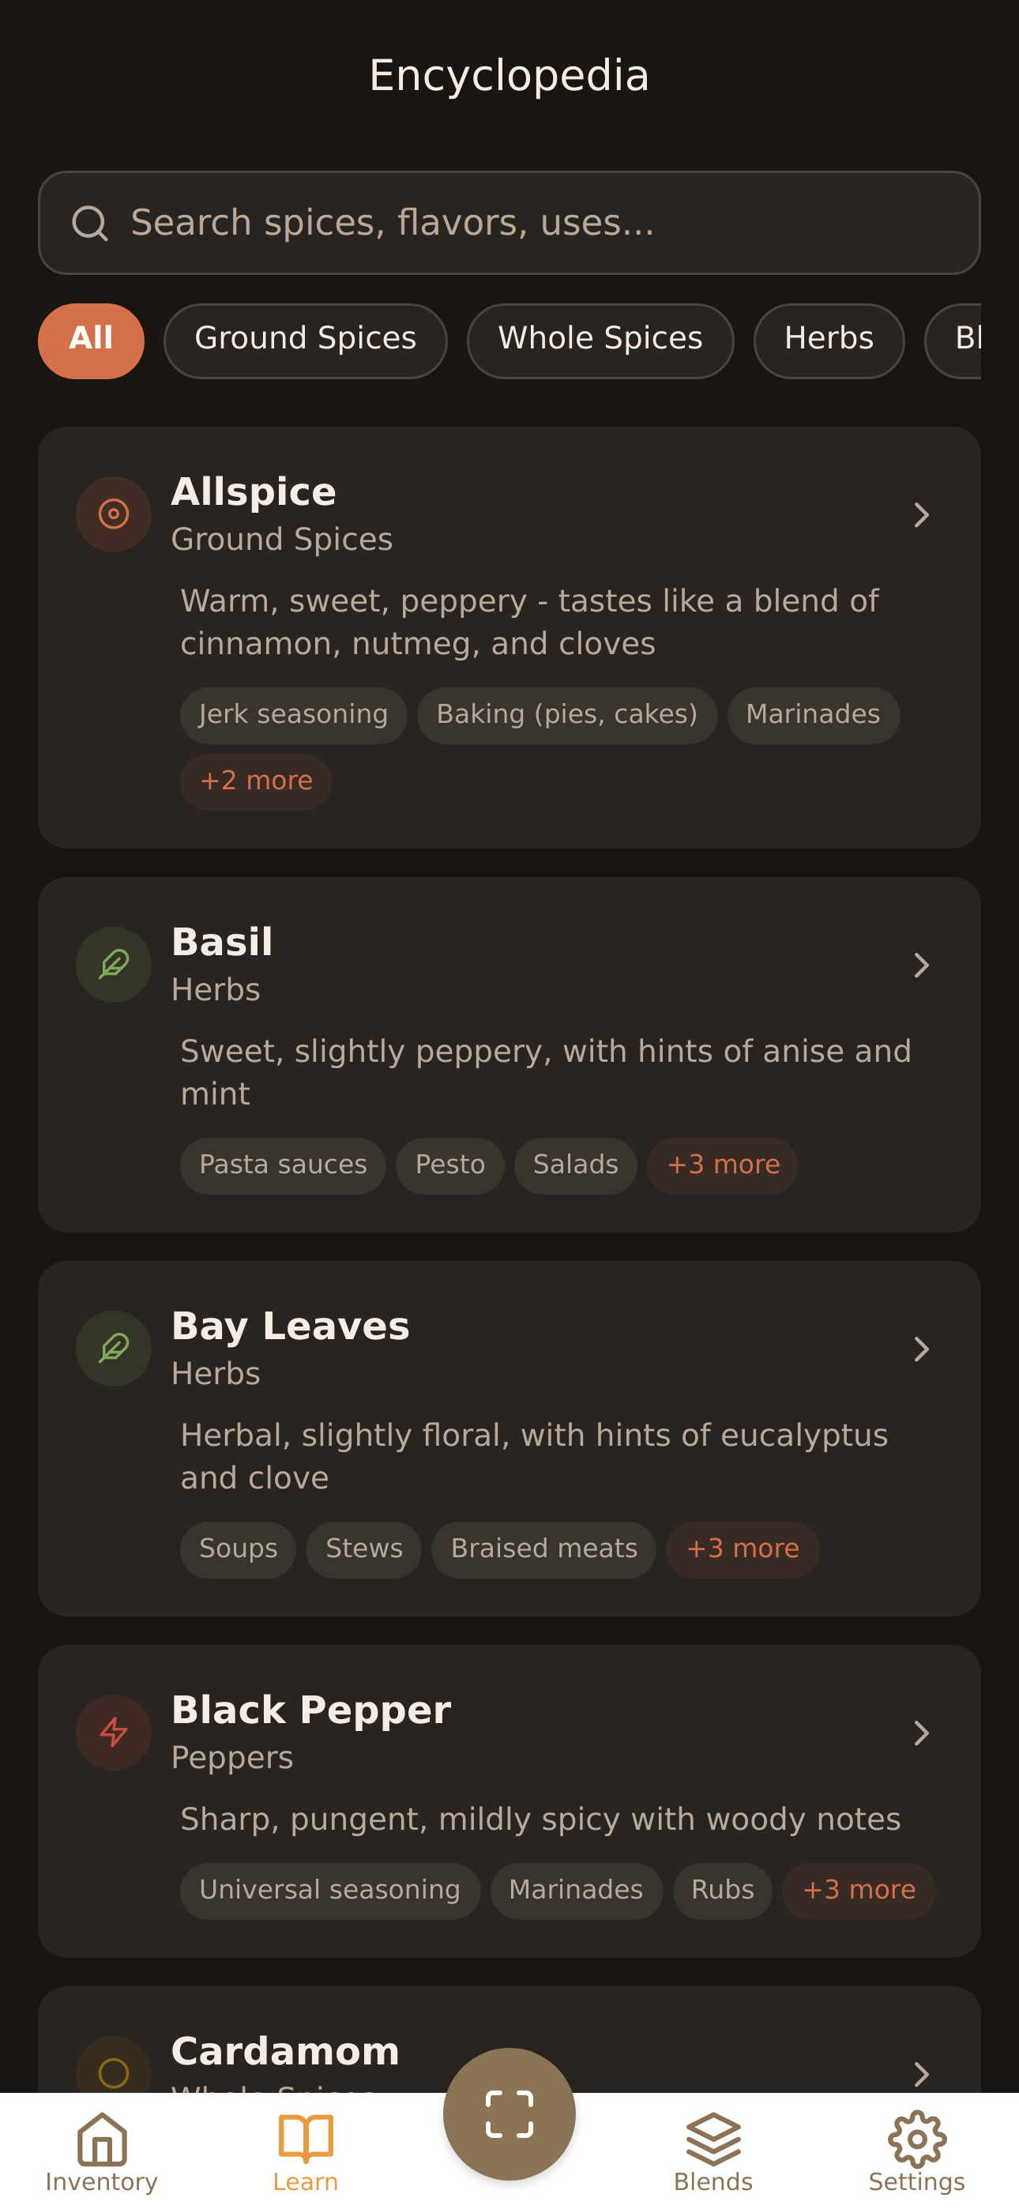Click the spice search field
1019x2209 pixels.
509,223
